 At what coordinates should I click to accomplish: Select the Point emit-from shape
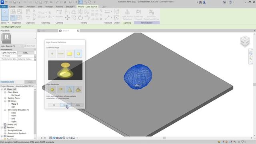(x=52, y=54)
